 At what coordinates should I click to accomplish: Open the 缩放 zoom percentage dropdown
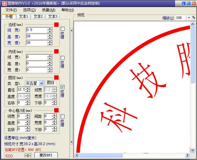[189, 18]
